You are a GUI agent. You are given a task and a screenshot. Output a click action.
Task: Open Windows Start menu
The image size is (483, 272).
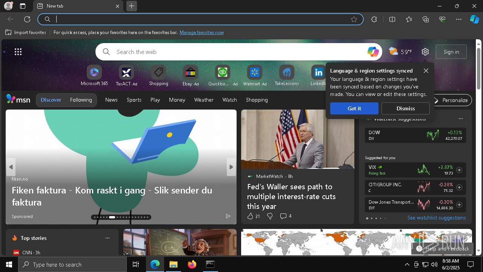pos(9,264)
